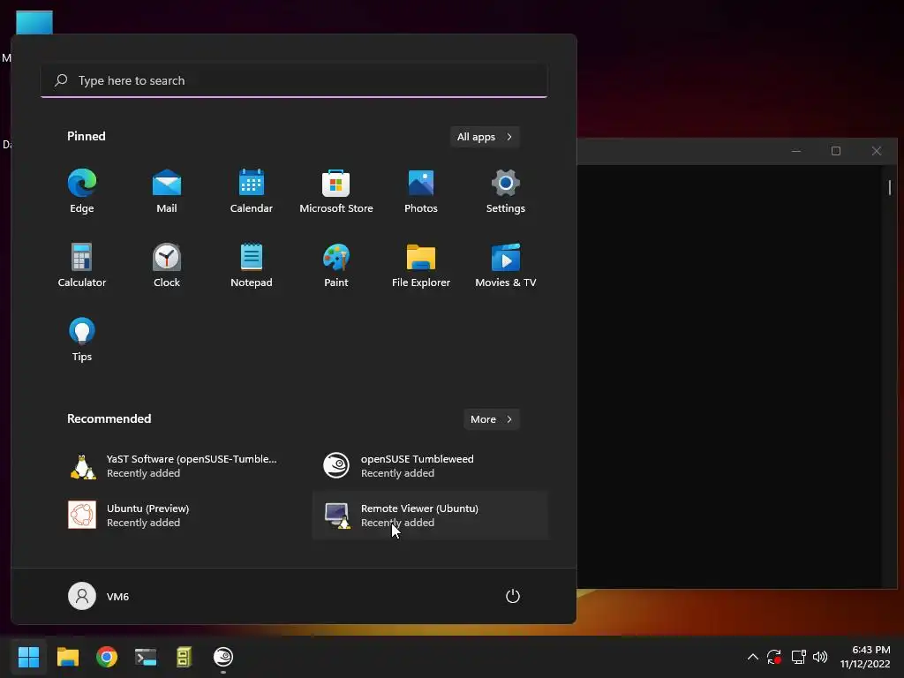904x678 pixels.
Task: Click the scrollbar in the terminal window
Action: pyautogui.click(x=890, y=187)
